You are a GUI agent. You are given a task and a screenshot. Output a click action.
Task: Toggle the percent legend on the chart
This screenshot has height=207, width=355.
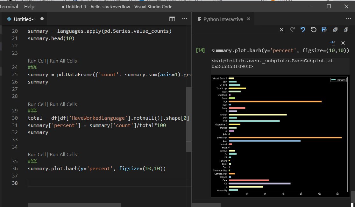tap(338, 80)
